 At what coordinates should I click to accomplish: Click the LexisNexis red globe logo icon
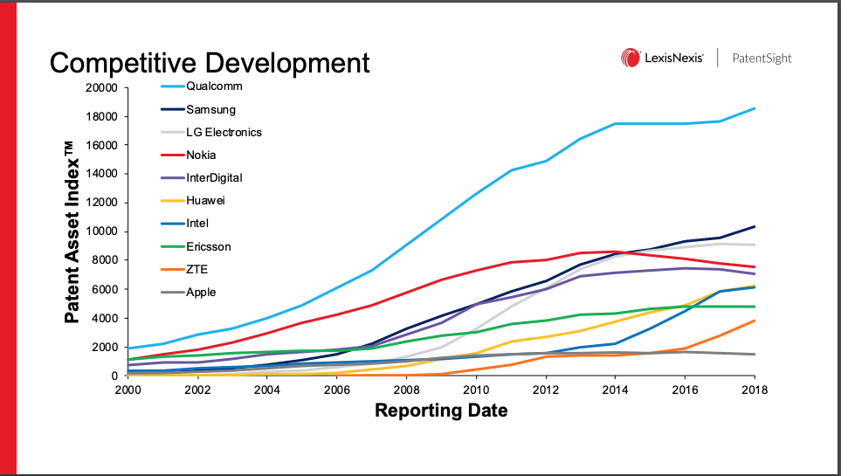tap(631, 59)
